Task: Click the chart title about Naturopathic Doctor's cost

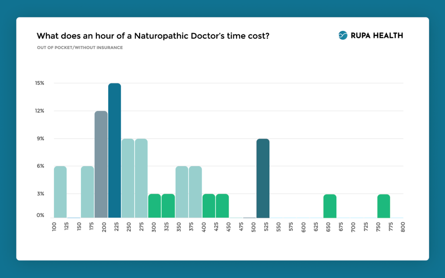Action: [153, 36]
